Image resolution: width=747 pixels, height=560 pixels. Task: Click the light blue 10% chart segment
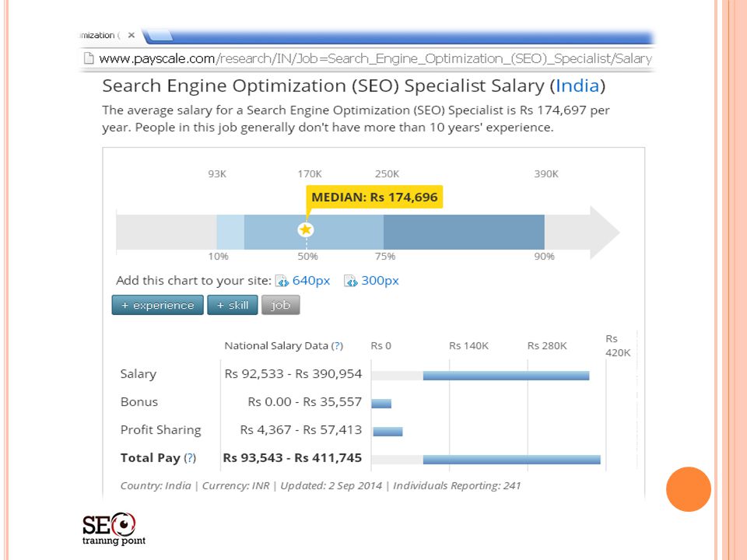pyautogui.click(x=230, y=232)
